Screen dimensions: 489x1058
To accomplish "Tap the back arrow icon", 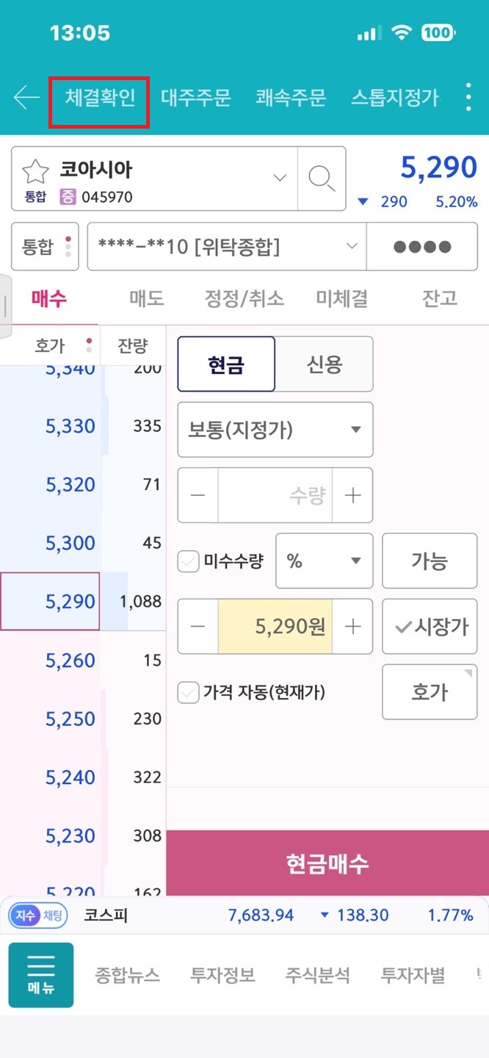I will (x=26, y=98).
